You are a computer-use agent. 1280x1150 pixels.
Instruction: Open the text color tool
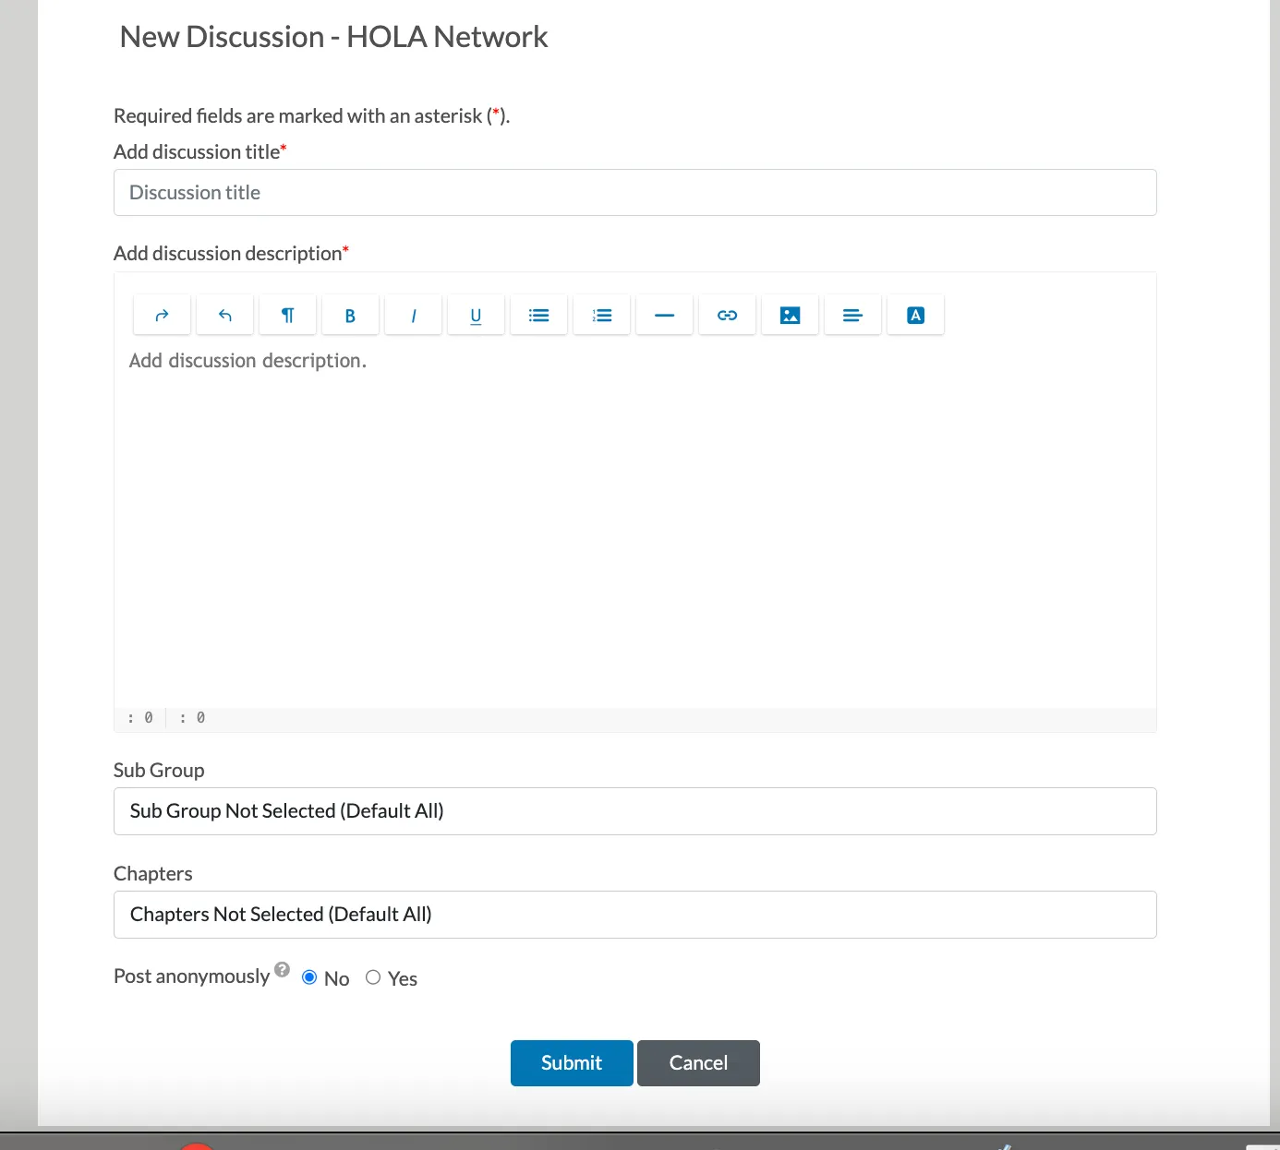coord(916,315)
